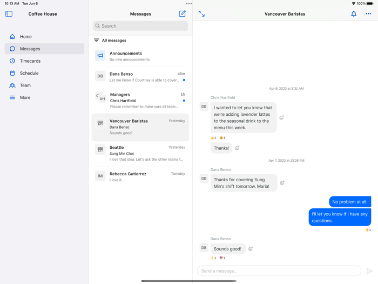Open the Managers group conversation
The height and width of the screenshot is (284, 378).
click(x=140, y=100)
